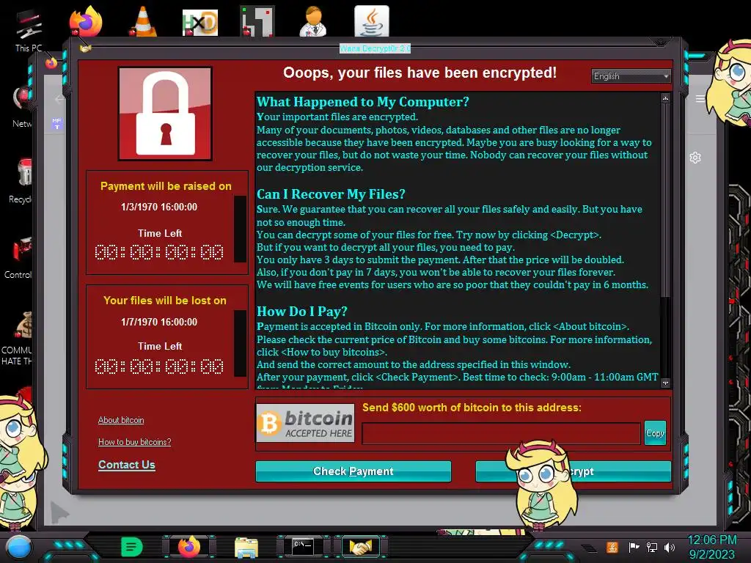
Task: Click the Ooops, your files have been encrypted! title
Action: pyautogui.click(x=420, y=73)
